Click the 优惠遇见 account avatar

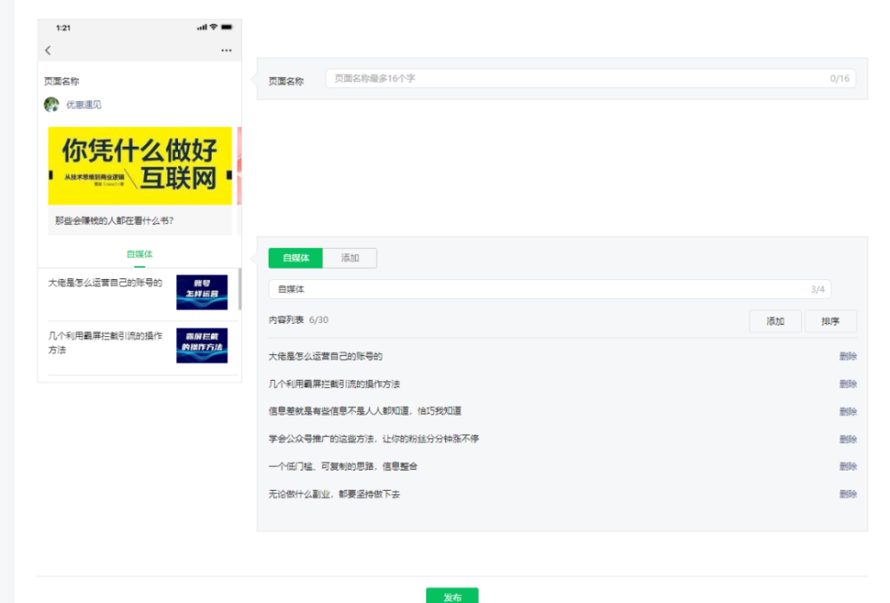52,104
